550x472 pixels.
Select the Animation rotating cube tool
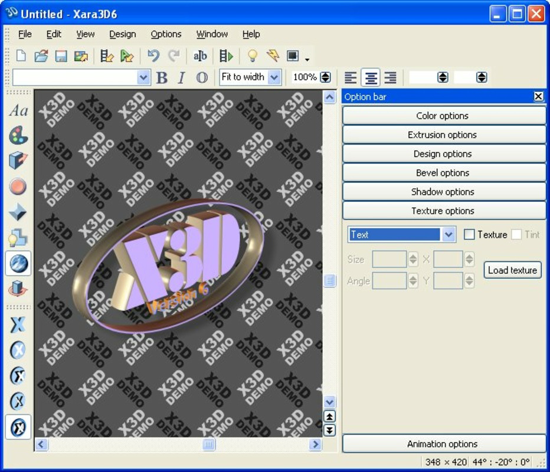tap(18, 289)
